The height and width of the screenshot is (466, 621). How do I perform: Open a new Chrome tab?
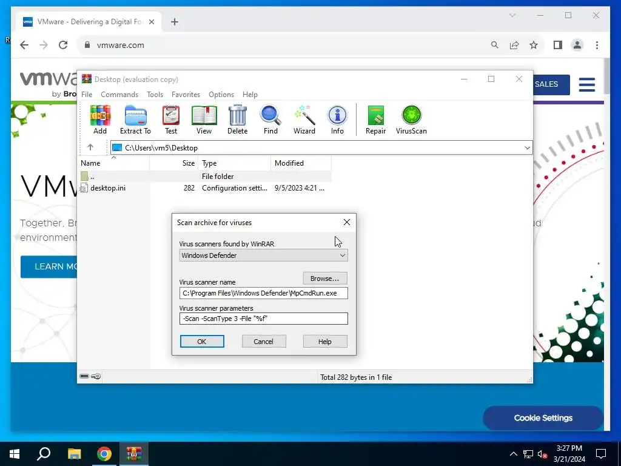(x=174, y=22)
